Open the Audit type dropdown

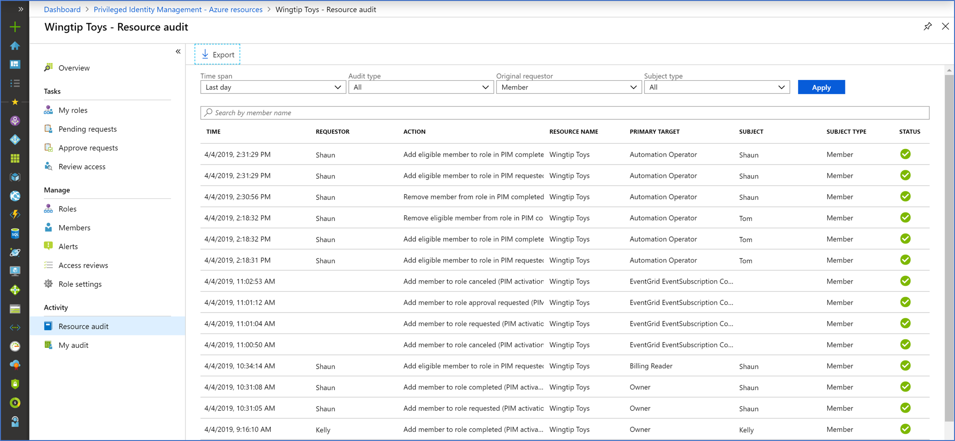(420, 87)
